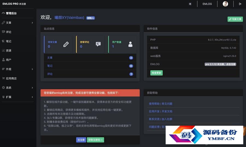Click the PHP version value 8.2.7 text

tap(222, 40)
